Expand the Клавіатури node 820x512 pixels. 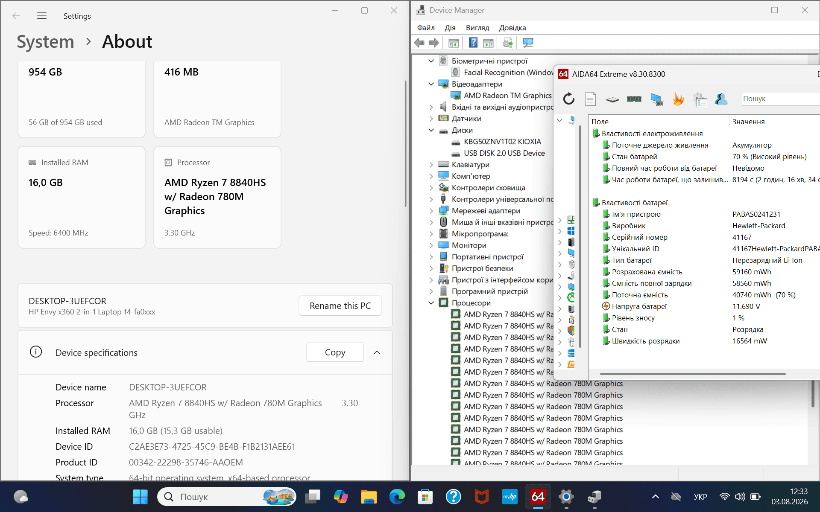point(431,165)
